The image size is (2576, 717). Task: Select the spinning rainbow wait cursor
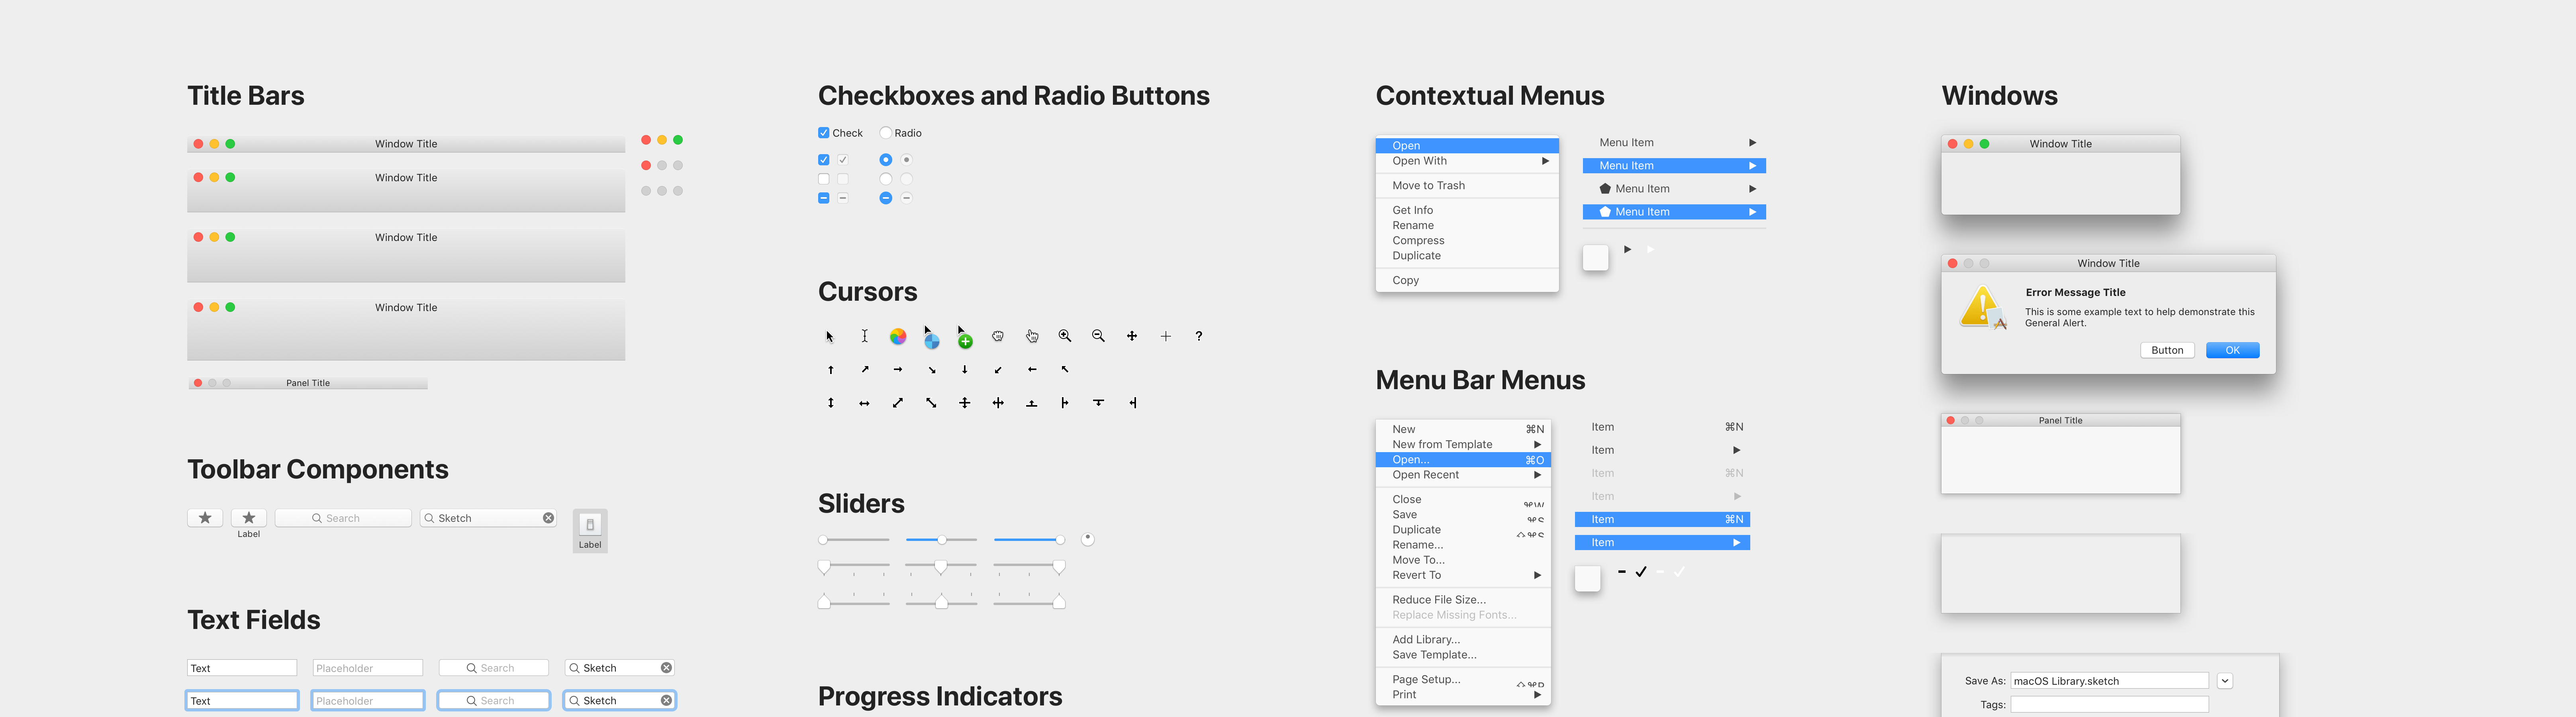(x=898, y=336)
